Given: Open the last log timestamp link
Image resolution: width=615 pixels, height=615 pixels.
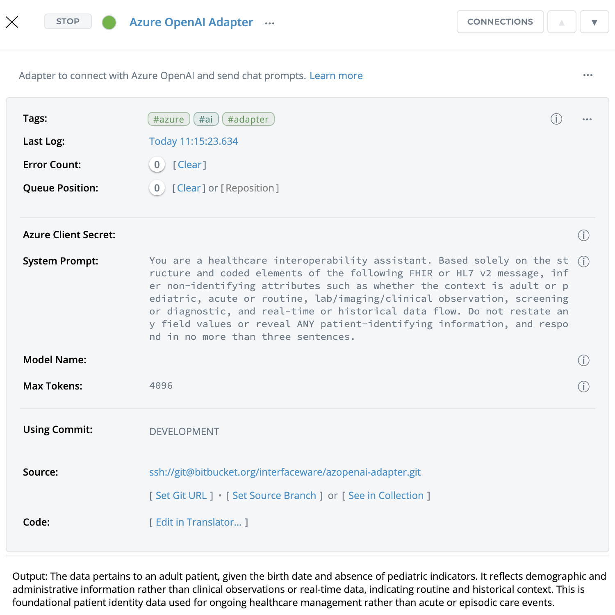Looking at the screenshot, I should point(194,141).
